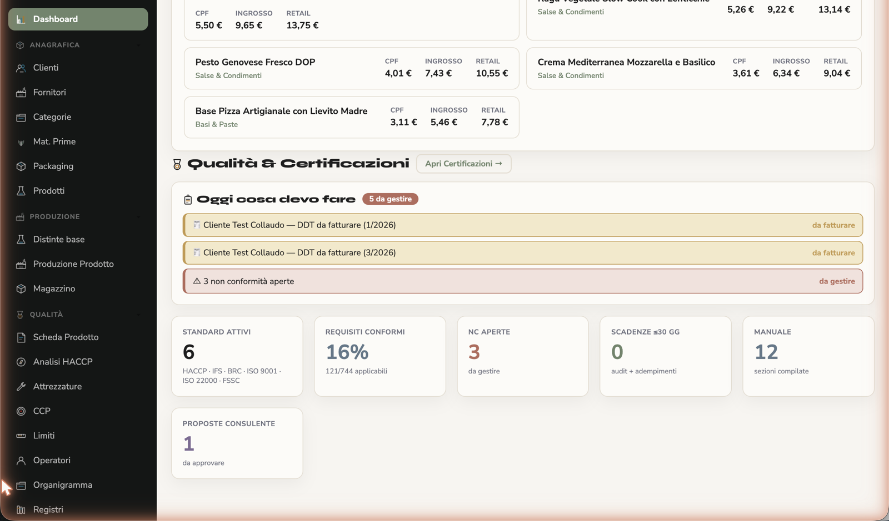Click the Packaging box icon
This screenshot has width=889, height=521.
click(21, 166)
